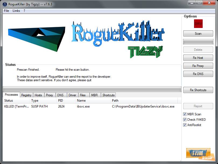Disable the AntiRootkit checkbox
The width and height of the screenshot is (218, 164).
[185, 125]
